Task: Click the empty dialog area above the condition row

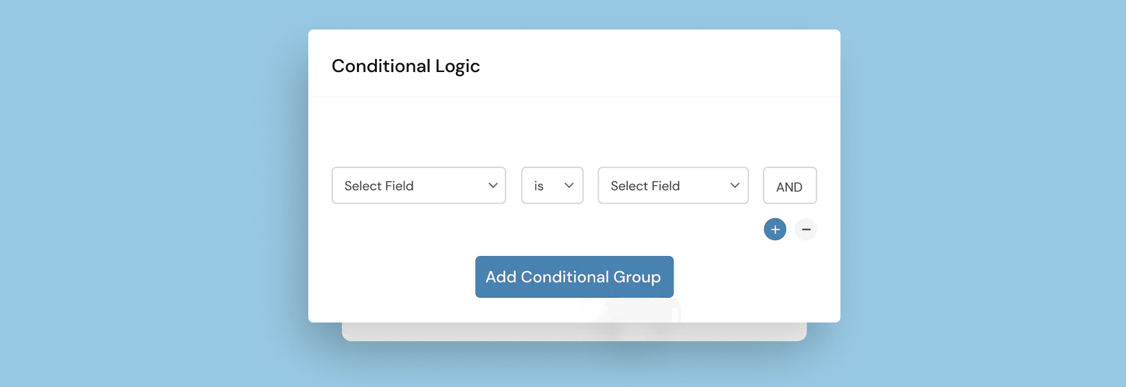Action: click(574, 130)
